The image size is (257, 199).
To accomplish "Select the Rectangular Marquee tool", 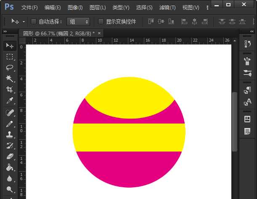I will pos(9,57).
